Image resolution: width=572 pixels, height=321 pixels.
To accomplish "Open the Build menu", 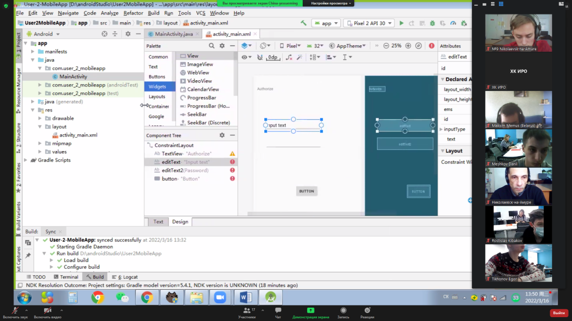I will pyautogui.click(x=154, y=13).
